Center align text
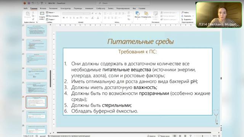This screenshot has width=244, height=137. (x=109, y=18)
